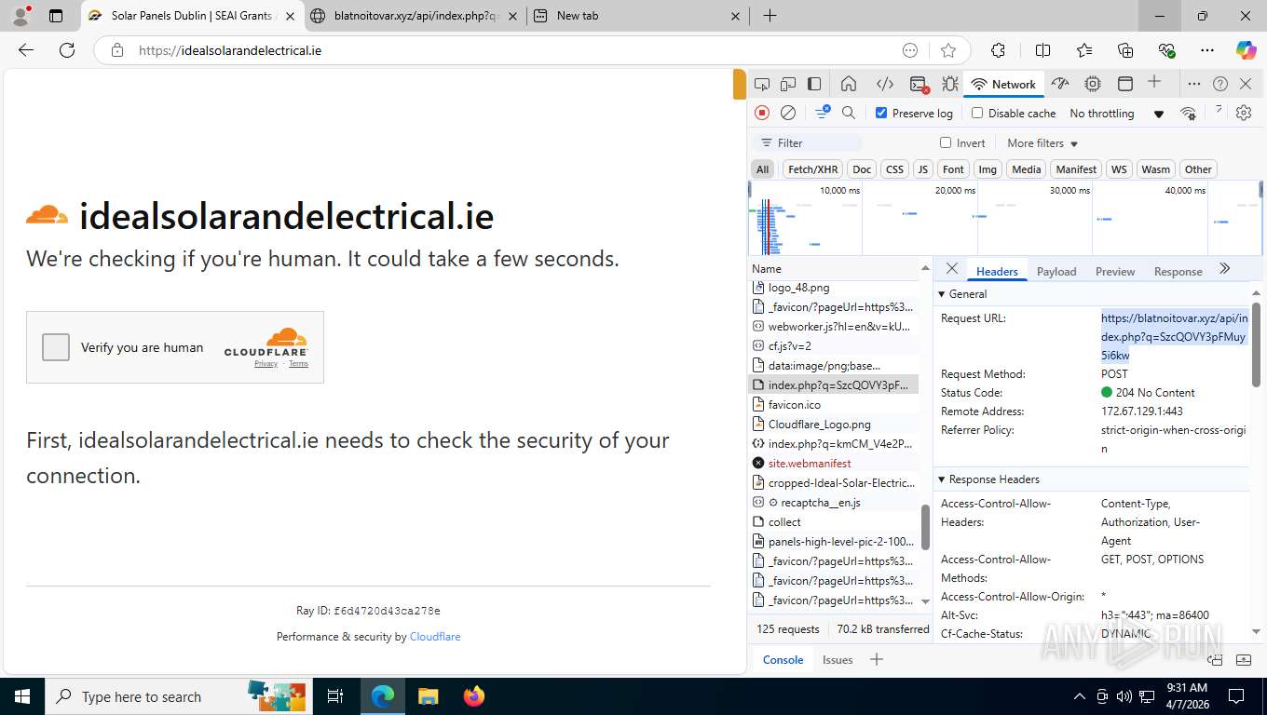The height and width of the screenshot is (715, 1267).
Task: Open the No throttling dropdown
Action: (x=1117, y=113)
